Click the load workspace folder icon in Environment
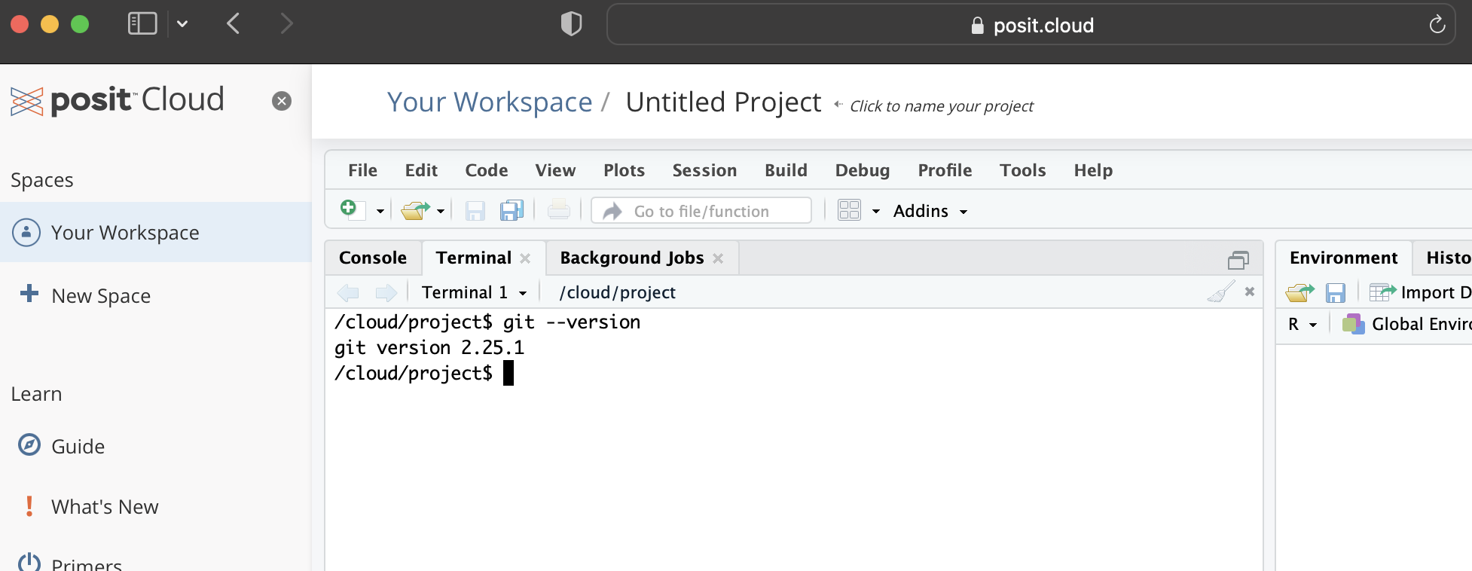1472x571 pixels. coord(1299,292)
